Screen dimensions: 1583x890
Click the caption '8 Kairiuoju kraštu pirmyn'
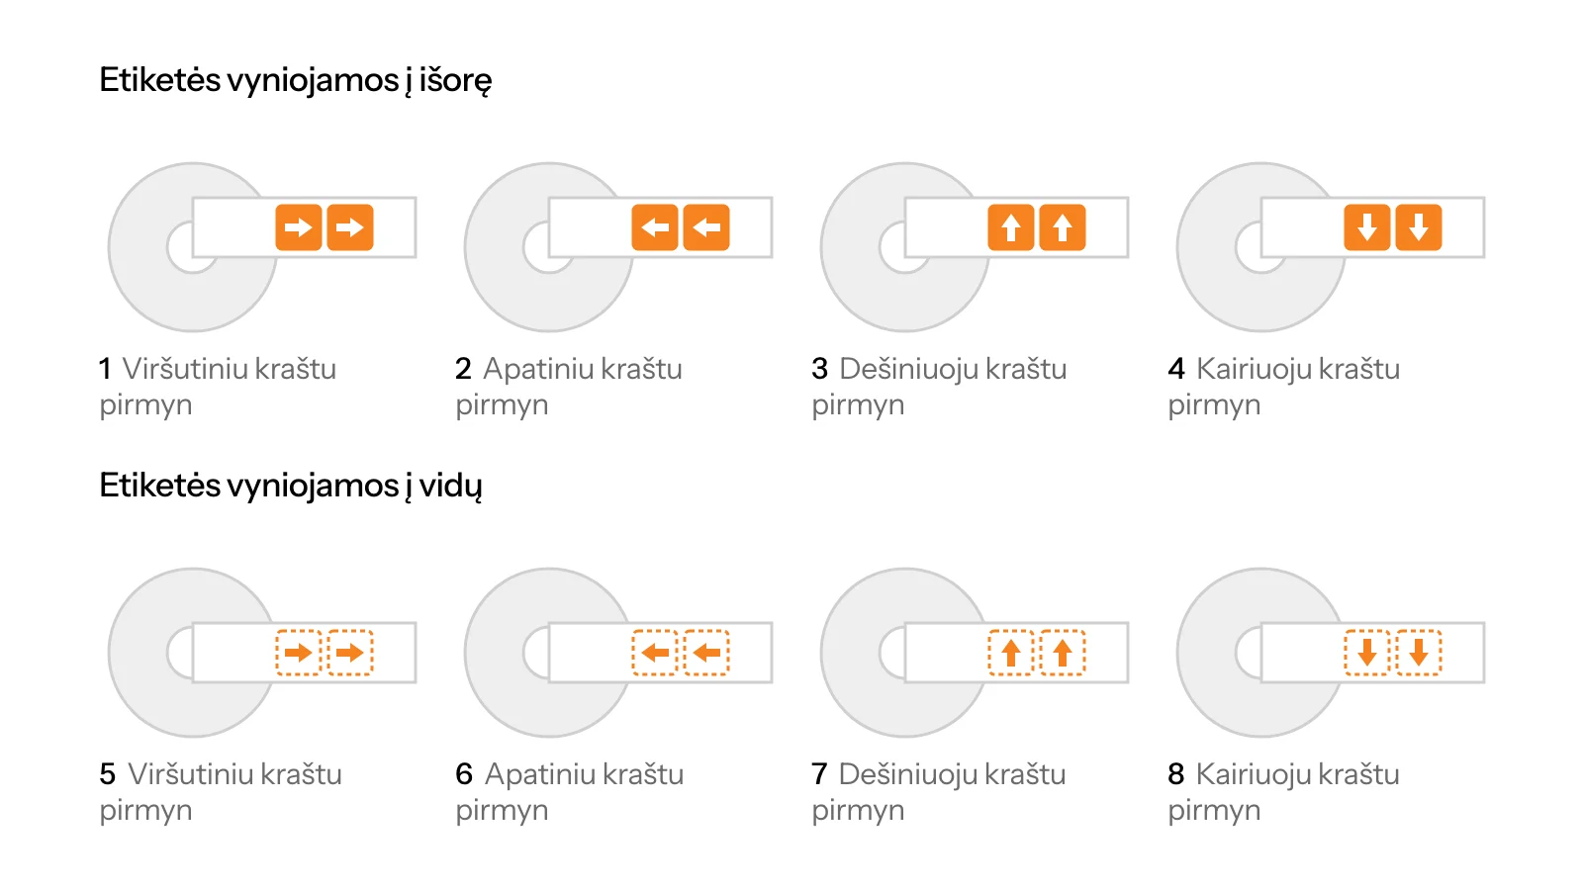[1284, 792]
